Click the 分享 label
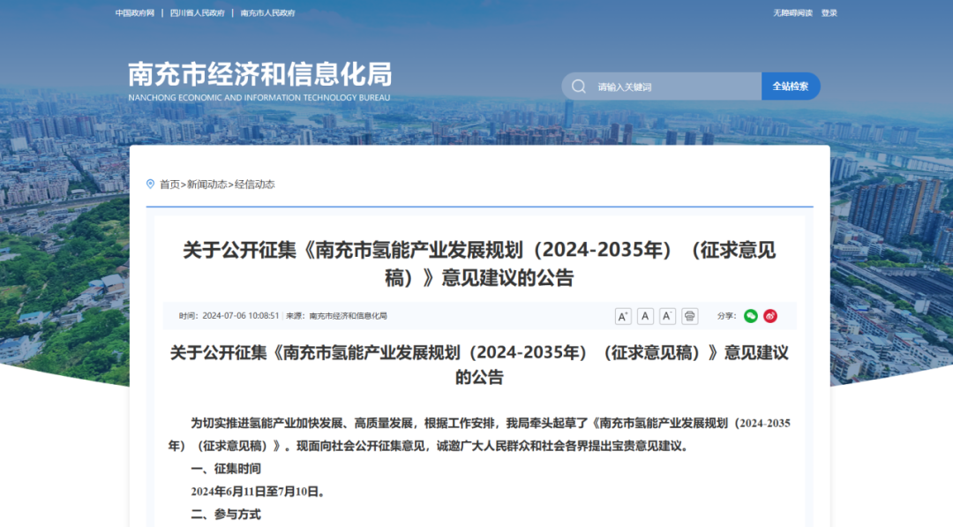 pos(726,316)
